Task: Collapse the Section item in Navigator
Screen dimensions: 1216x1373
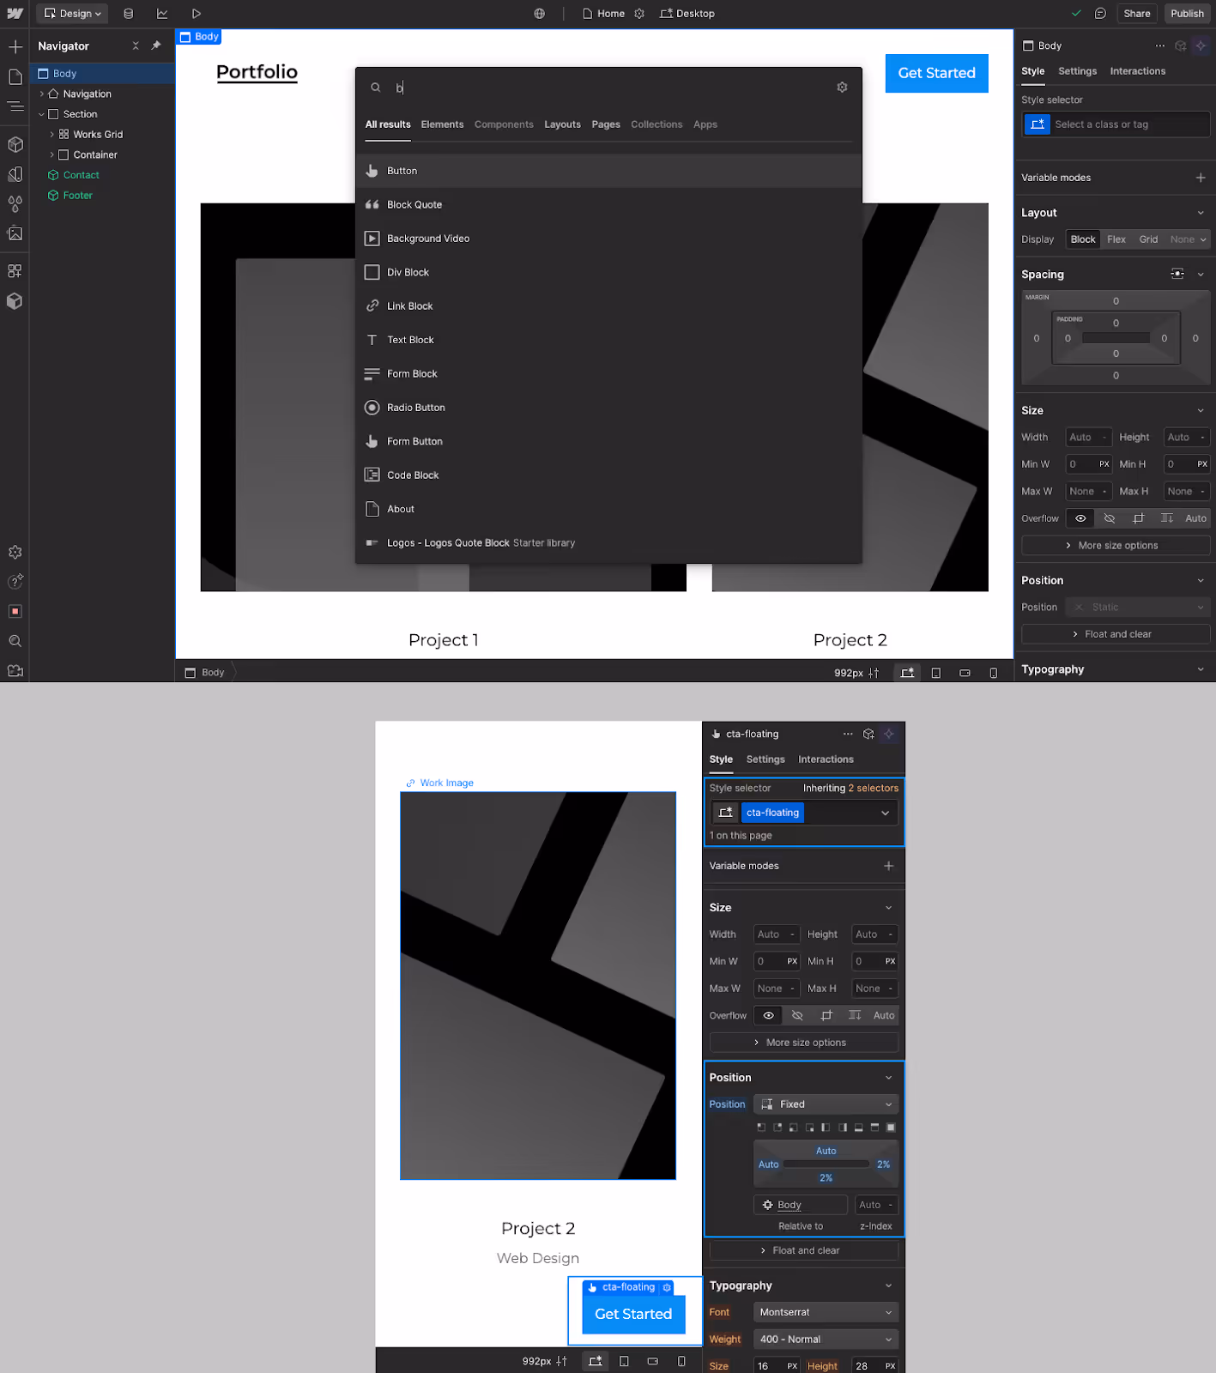Action: (x=41, y=114)
